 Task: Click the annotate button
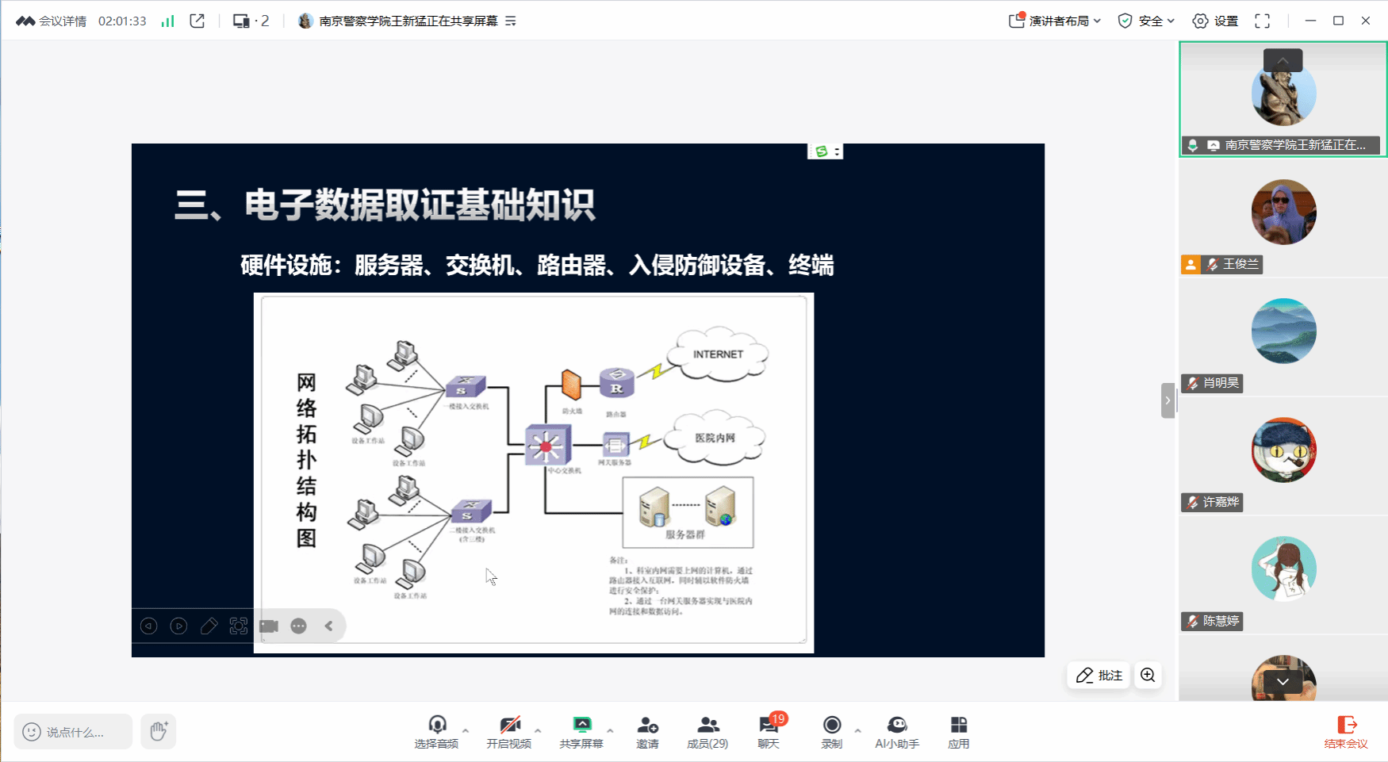[1099, 675]
